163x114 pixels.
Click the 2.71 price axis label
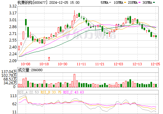tap(13, 34)
